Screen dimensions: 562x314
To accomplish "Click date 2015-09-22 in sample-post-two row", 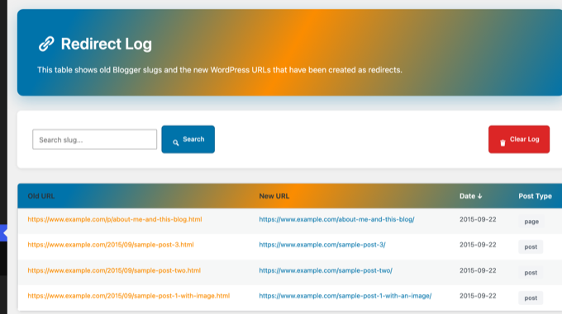I will point(478,270).
